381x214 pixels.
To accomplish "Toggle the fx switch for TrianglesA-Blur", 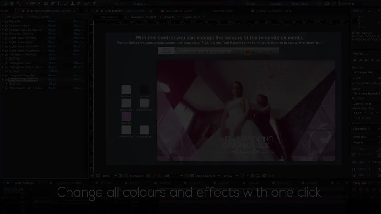I will [6, 63].
